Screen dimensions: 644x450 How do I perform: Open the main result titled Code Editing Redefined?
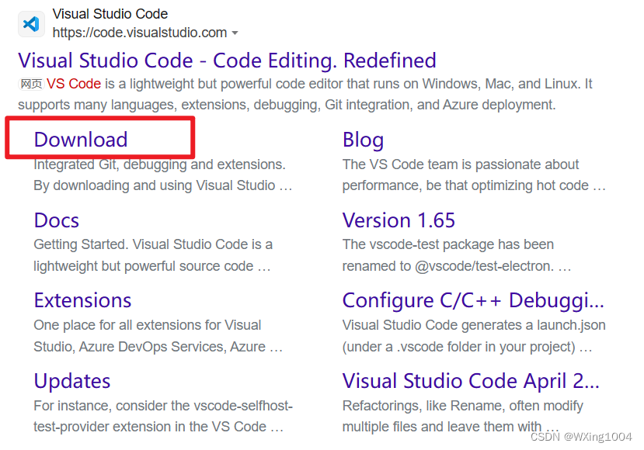click(227, 61)
